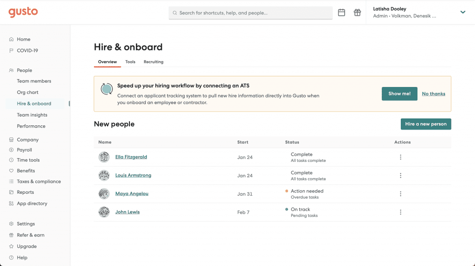475x266 pixels.
Task: Open Maya Angelou's profile link
Action: point(132,193)
